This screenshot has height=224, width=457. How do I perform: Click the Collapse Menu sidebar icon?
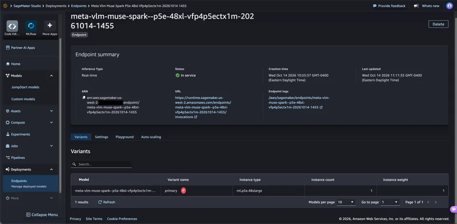(x=28, y=214)
